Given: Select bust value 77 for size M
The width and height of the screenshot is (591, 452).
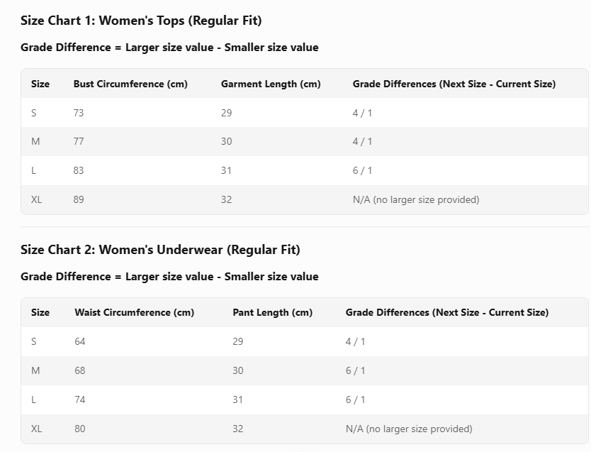Looking at the screenshot, I should (79, 141).
